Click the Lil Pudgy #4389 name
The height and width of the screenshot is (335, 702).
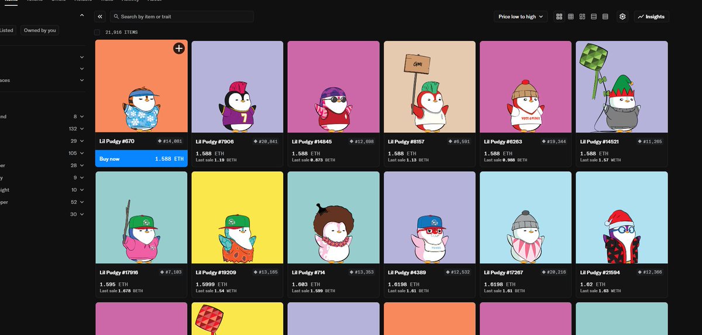408,272
